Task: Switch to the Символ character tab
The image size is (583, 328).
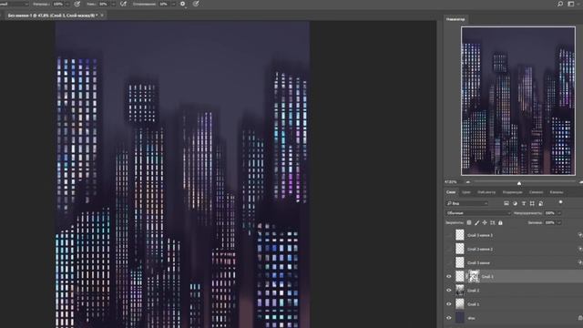Action: (x=536, y=192)
